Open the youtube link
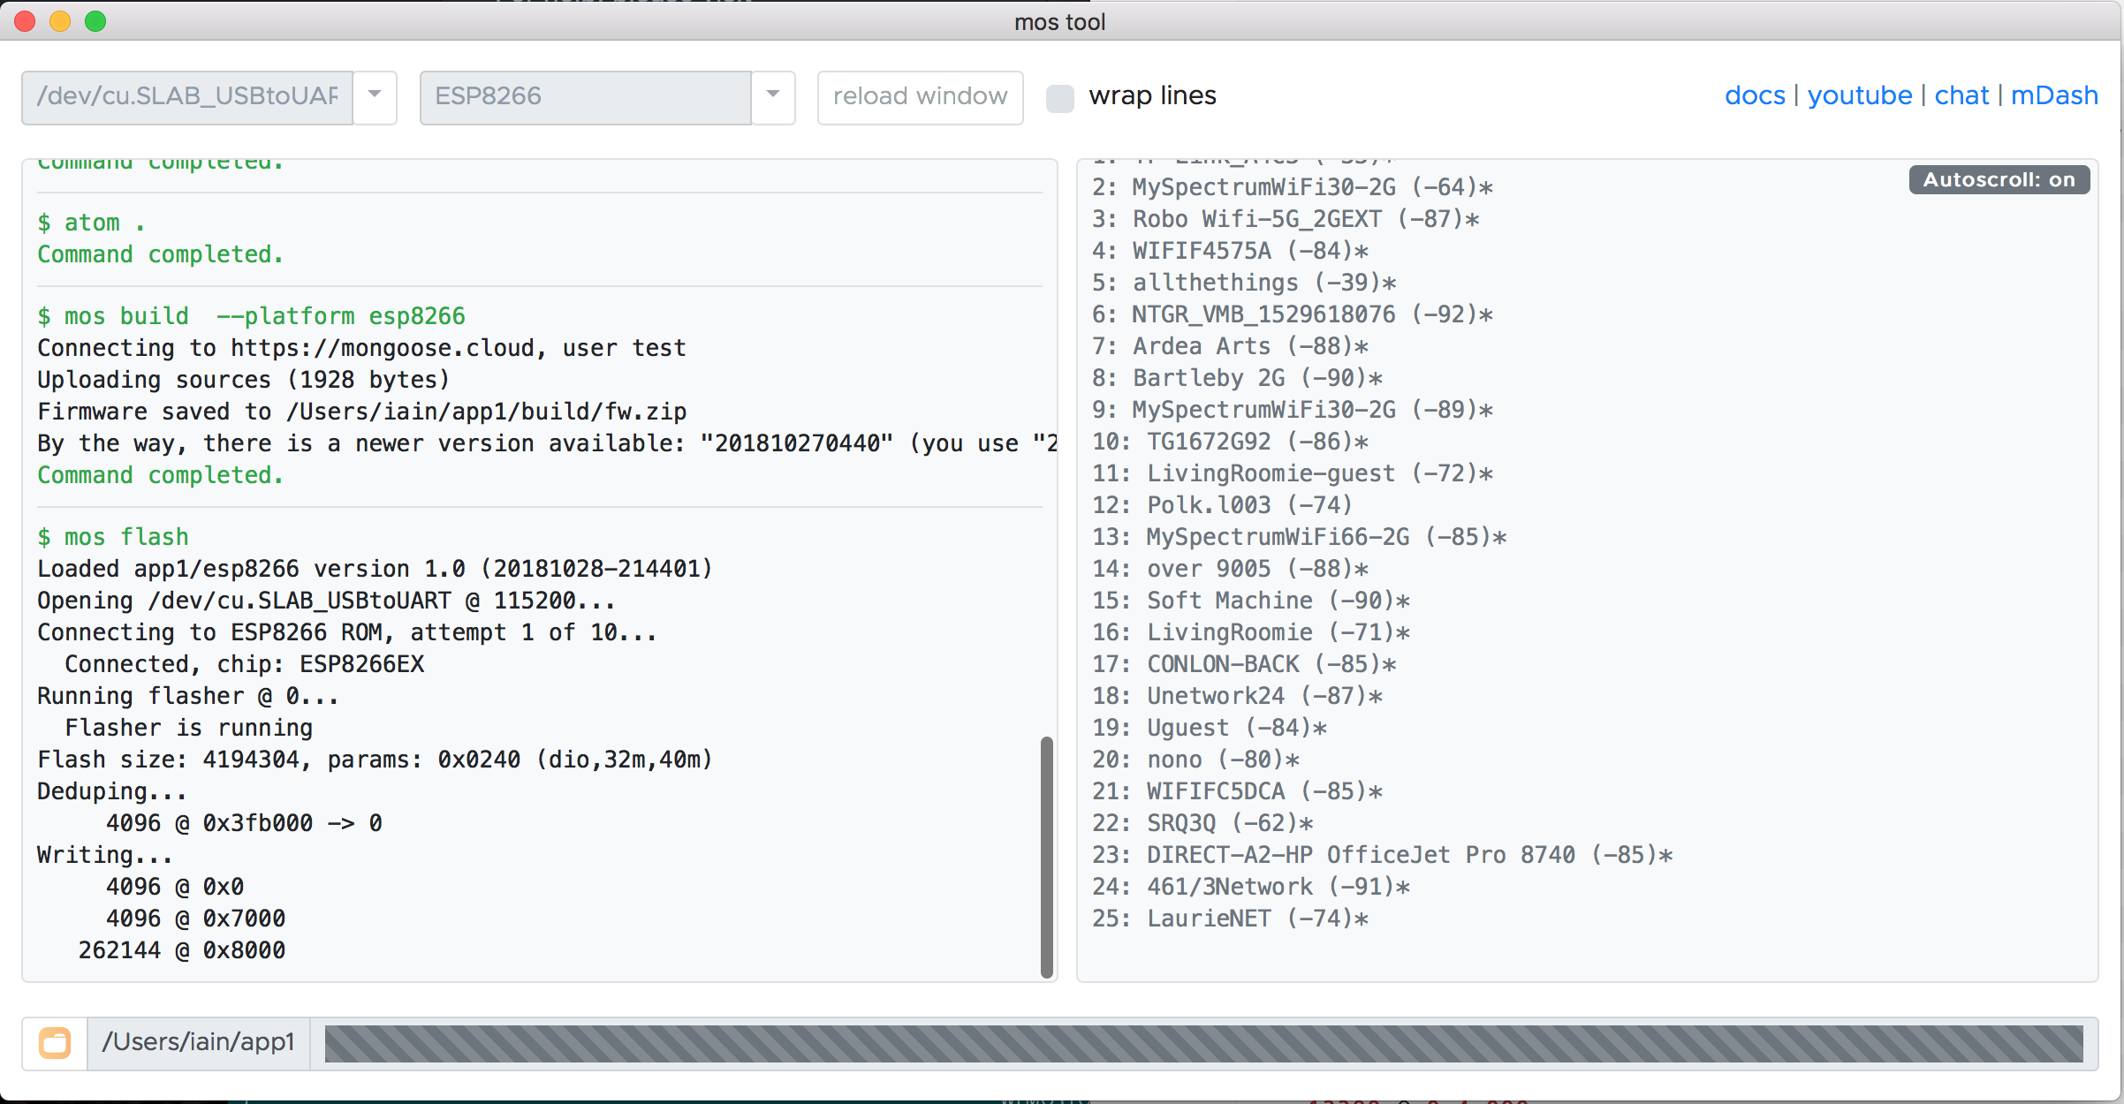 pyautogui.click(x=1859, y=95)
